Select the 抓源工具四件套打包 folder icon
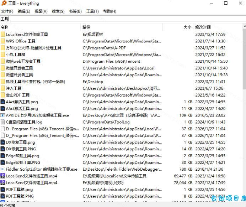 [3, 82]
